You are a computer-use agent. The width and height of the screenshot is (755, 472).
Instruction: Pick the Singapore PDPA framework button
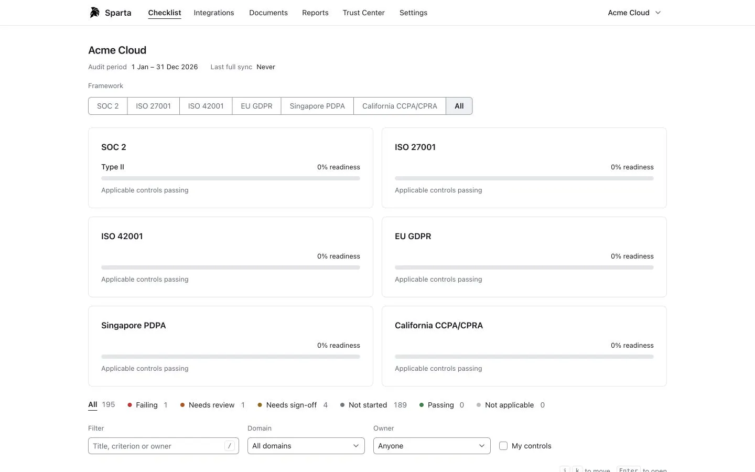coord(317,106)
